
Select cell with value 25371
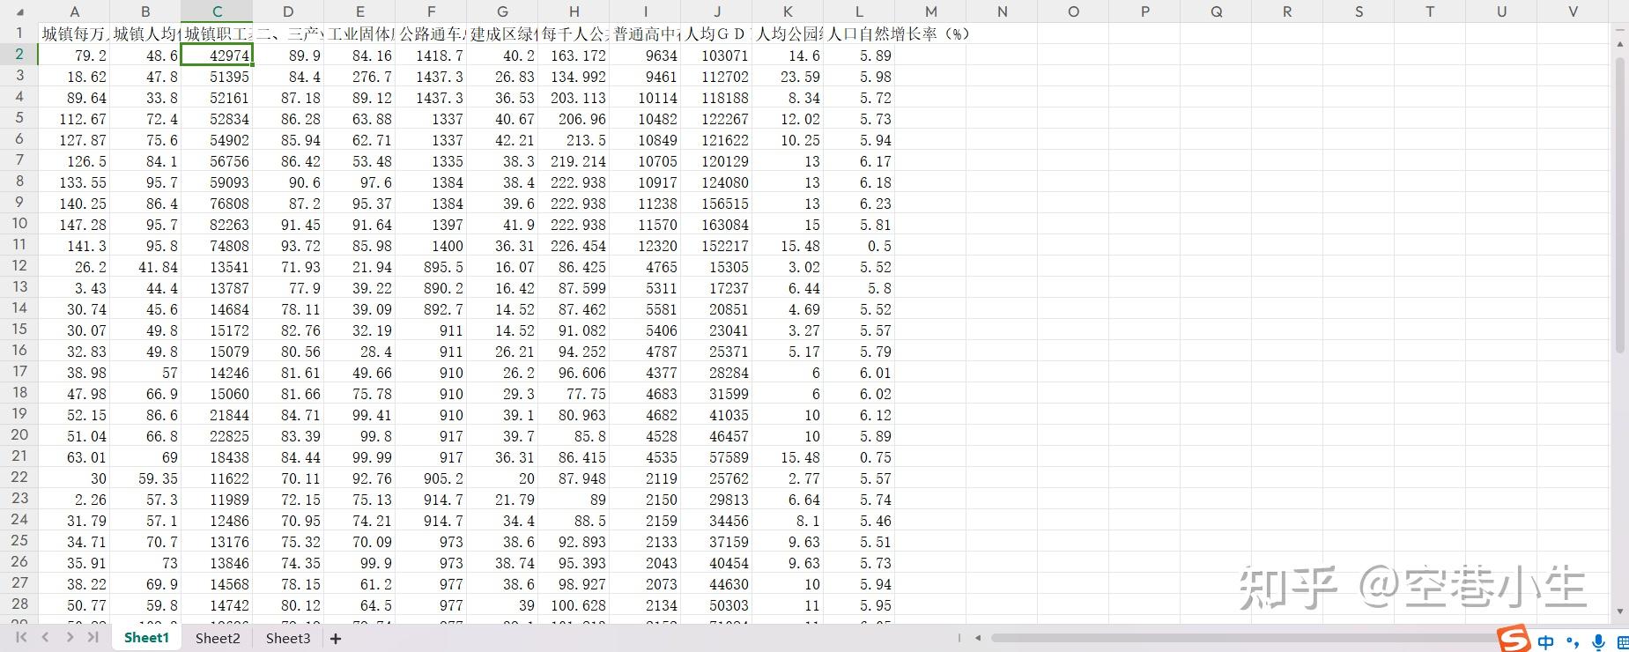(716, 352)
